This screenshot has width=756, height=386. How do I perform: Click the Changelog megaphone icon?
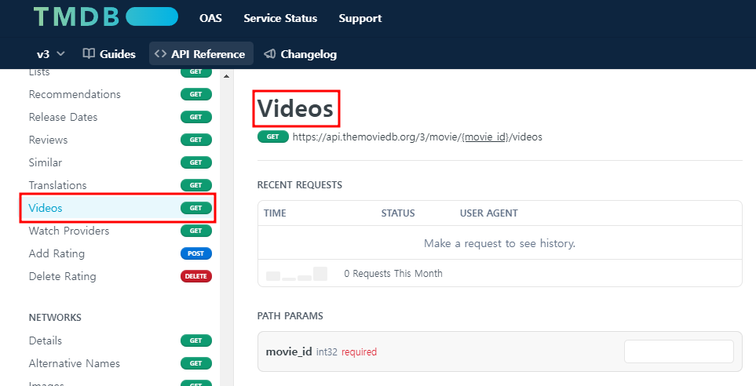click(x=269, y=54)
